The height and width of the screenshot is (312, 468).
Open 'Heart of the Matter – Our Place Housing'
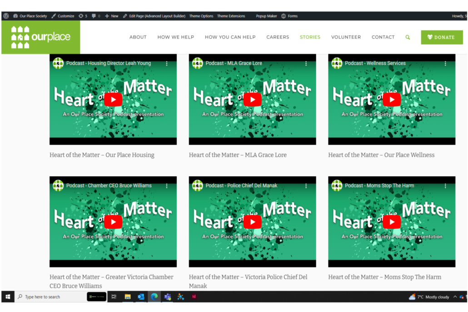[x=102, y=155]
